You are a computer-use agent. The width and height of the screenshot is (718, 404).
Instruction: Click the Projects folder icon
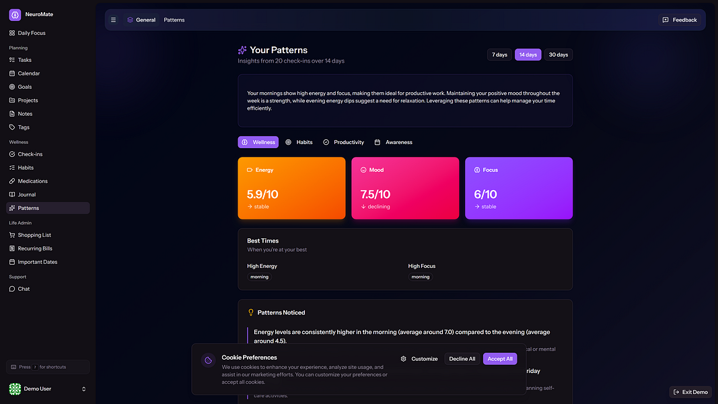12,100
